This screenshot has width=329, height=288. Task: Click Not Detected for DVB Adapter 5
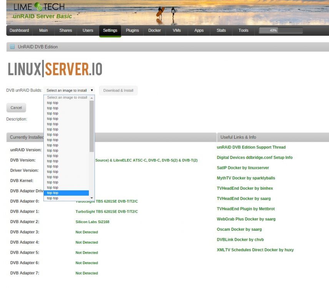pyautogui.click(x=86, y=253)
